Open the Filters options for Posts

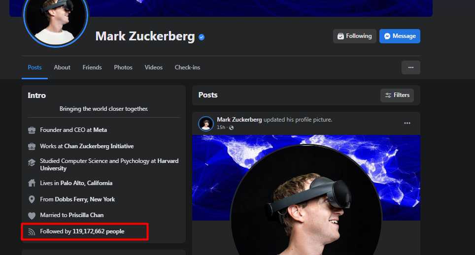click(397, 95)
